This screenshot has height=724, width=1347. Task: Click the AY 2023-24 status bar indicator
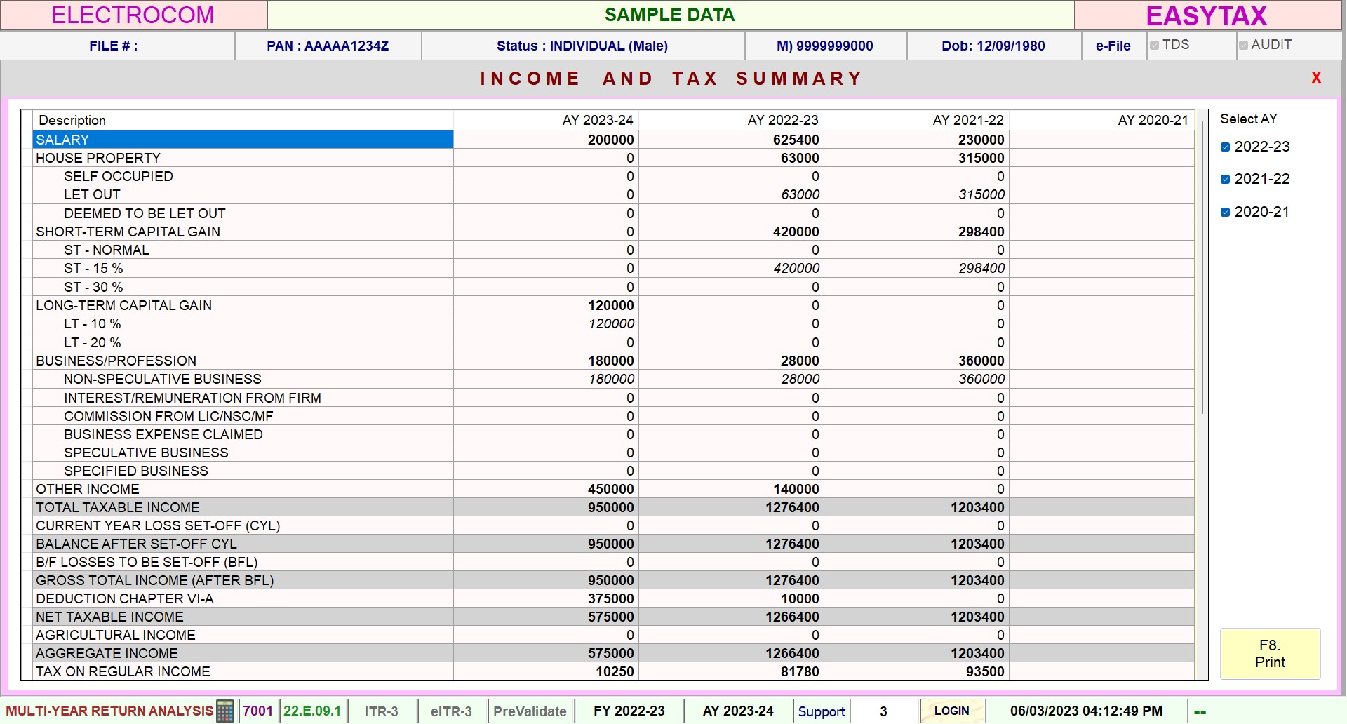(x=738, y=711)
